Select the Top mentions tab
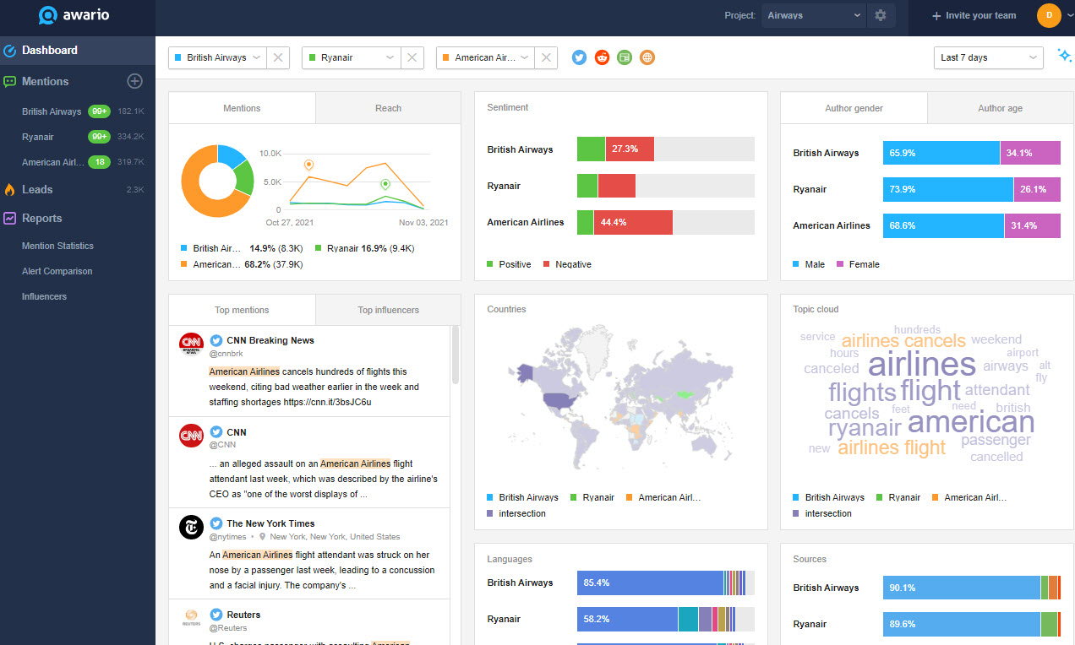This screenshot has height=645, width=1075. (242, 310)
